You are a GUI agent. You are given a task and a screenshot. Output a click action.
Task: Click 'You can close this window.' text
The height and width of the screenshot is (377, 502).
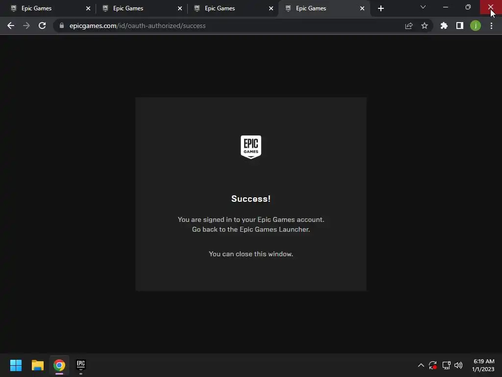click(251, 254)
